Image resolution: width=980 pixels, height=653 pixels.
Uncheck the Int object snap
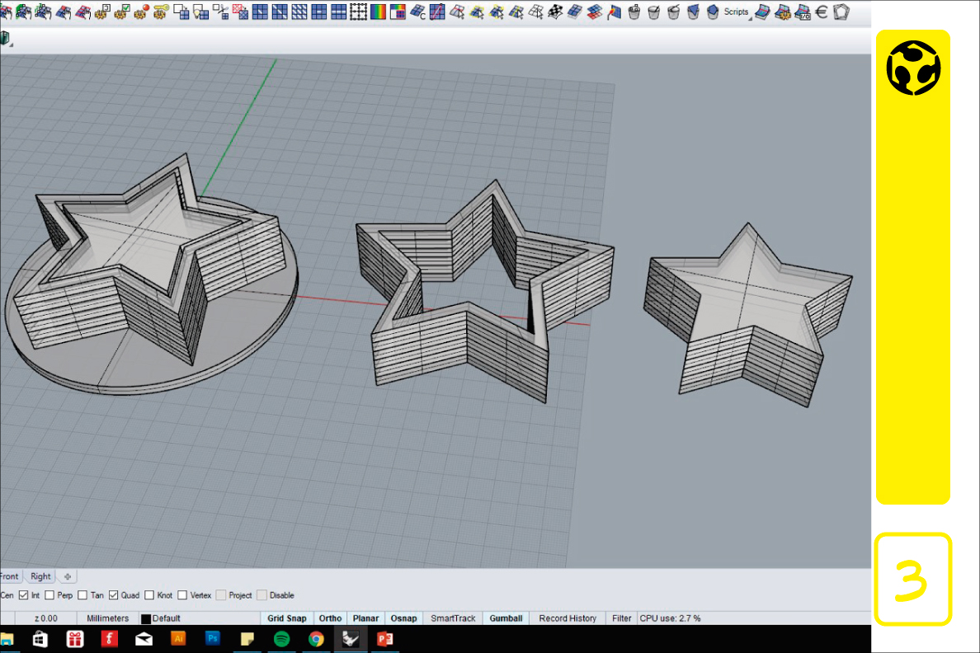pos(24,595)
